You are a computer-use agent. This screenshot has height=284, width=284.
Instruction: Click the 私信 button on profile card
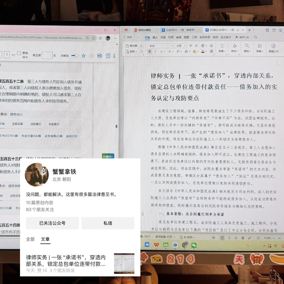[x=108, y=223]
